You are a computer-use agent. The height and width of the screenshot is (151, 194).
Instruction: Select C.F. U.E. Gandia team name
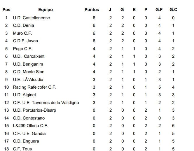point(29,134)
